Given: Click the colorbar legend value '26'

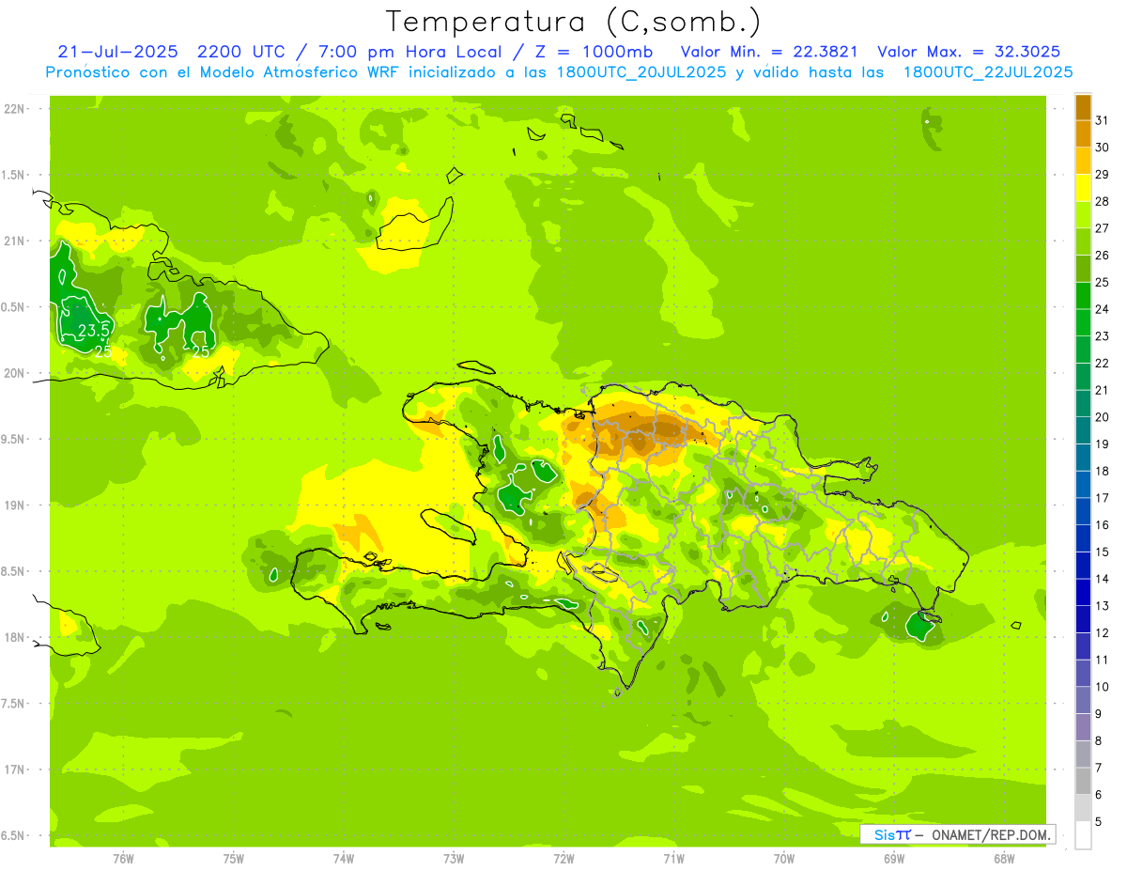Looking at the screenshot, I should (1102, 256).
